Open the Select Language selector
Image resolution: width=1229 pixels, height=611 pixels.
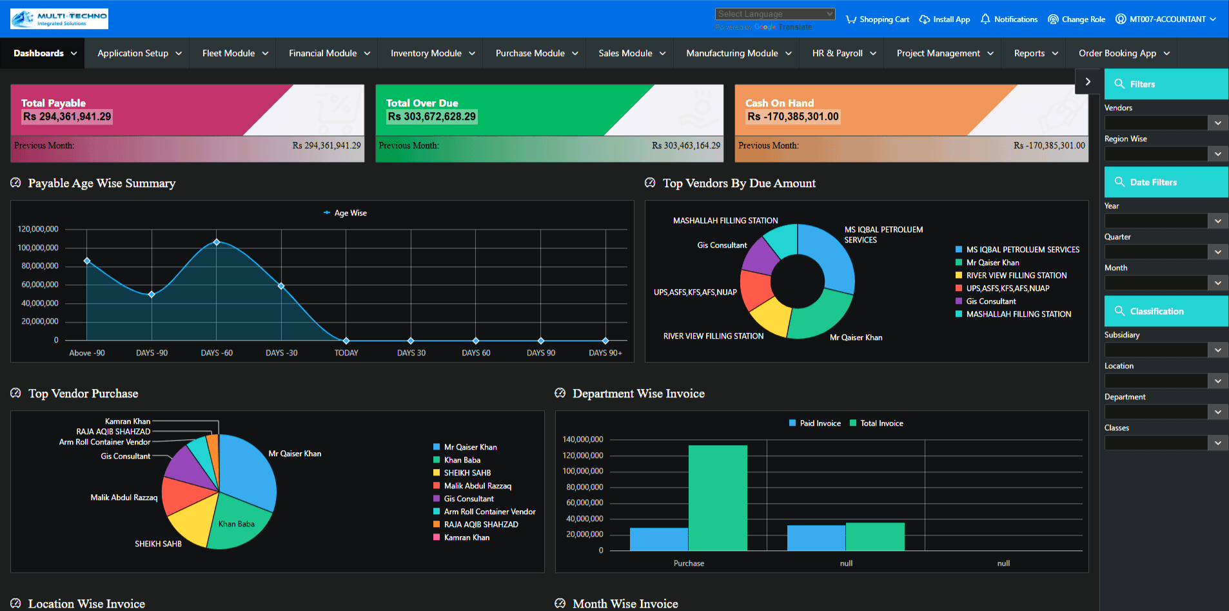(774, 13)
